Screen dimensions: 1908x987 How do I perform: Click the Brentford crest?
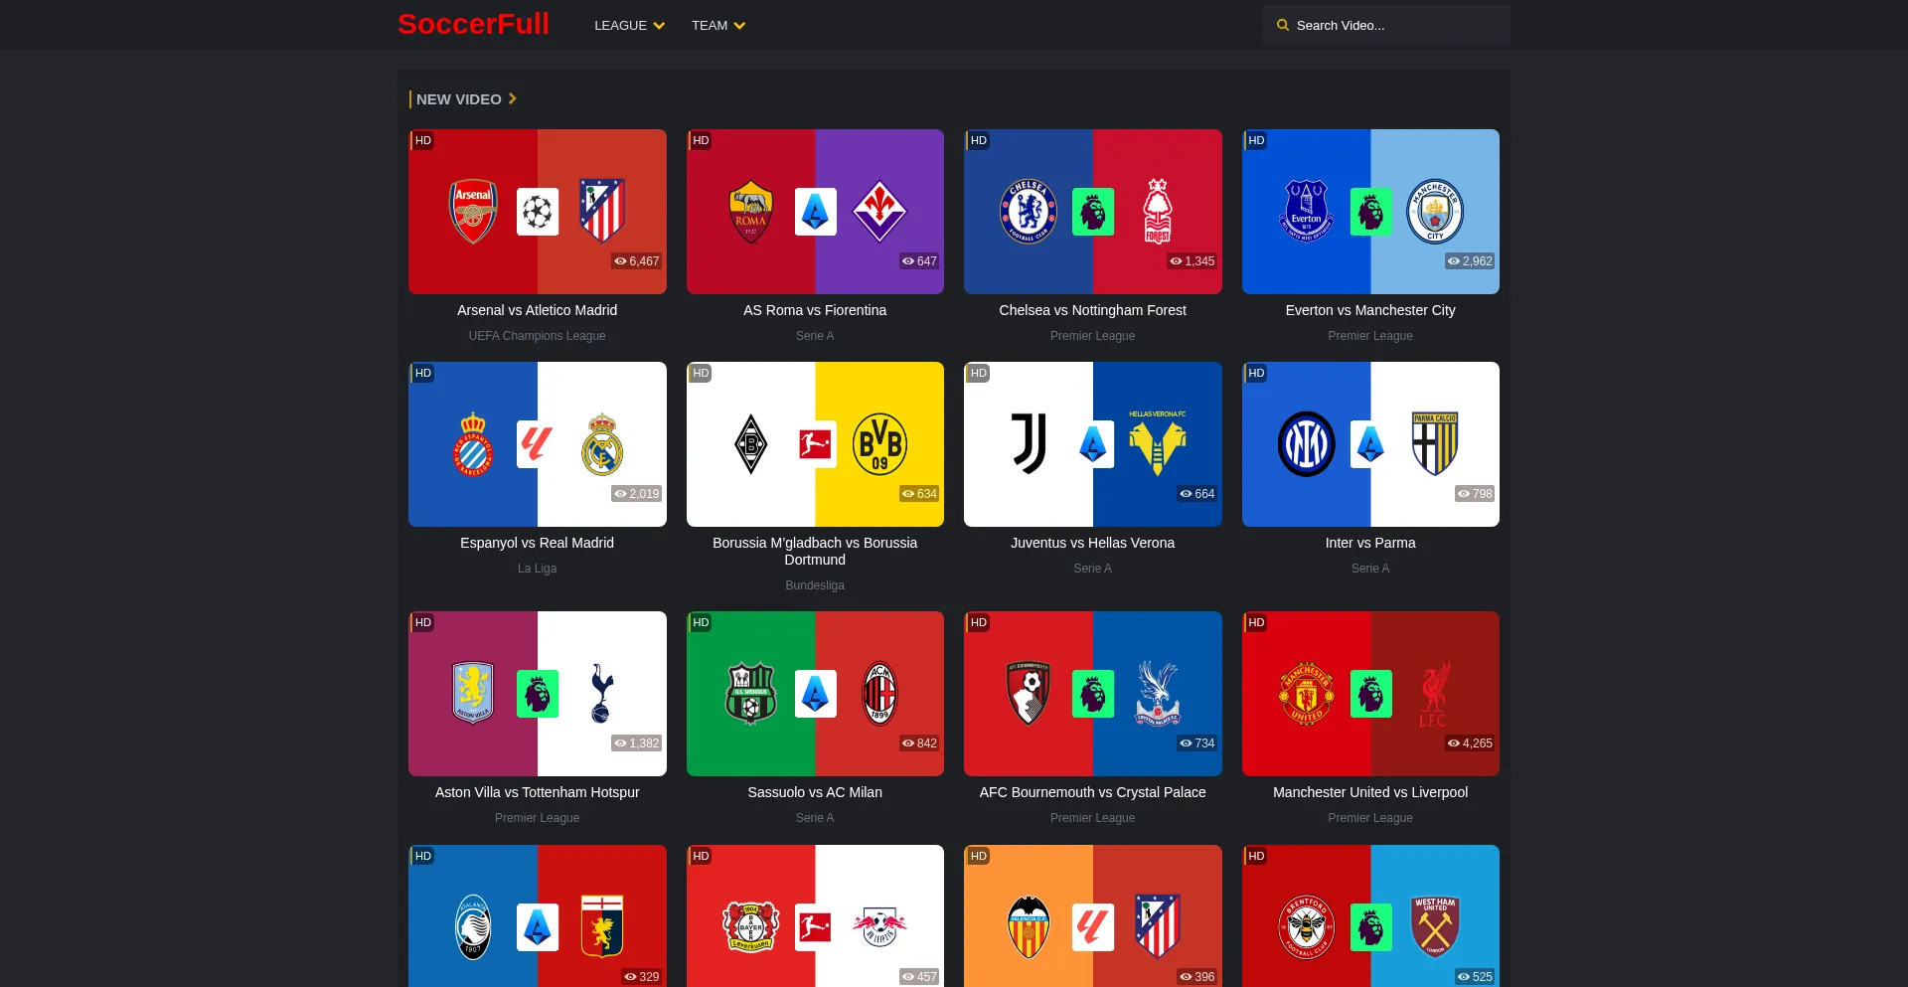pos(1307,927)
